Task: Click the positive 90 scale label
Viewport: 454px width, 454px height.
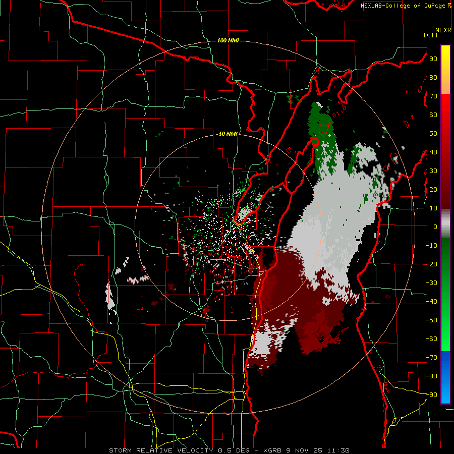Action: click(433, 59)
